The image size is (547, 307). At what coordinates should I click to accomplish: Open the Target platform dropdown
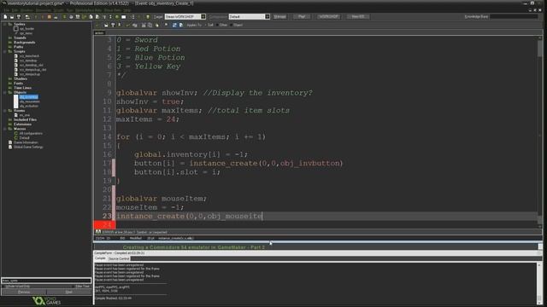tap(203, 17)
